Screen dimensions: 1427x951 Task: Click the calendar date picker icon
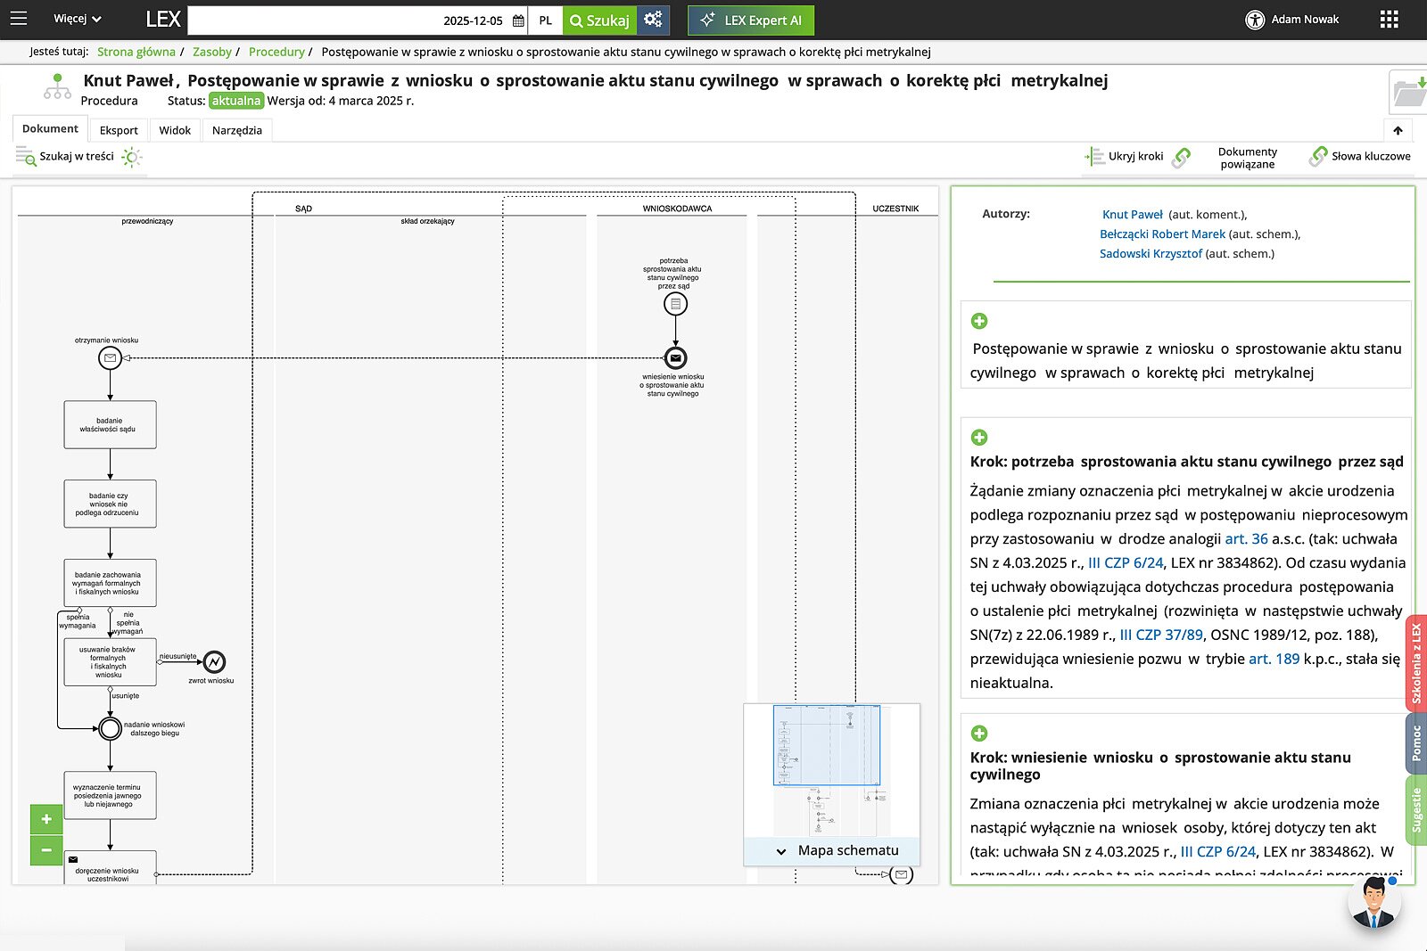click(518, 20)
